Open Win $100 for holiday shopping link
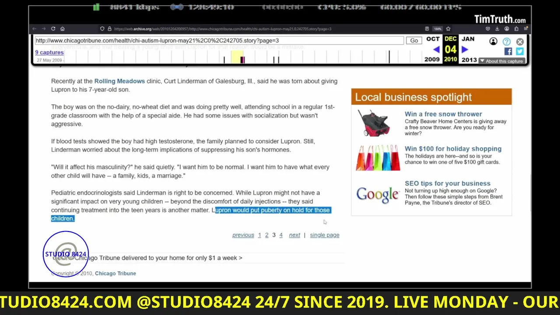 pyautogui.click(x=453, y=149)
